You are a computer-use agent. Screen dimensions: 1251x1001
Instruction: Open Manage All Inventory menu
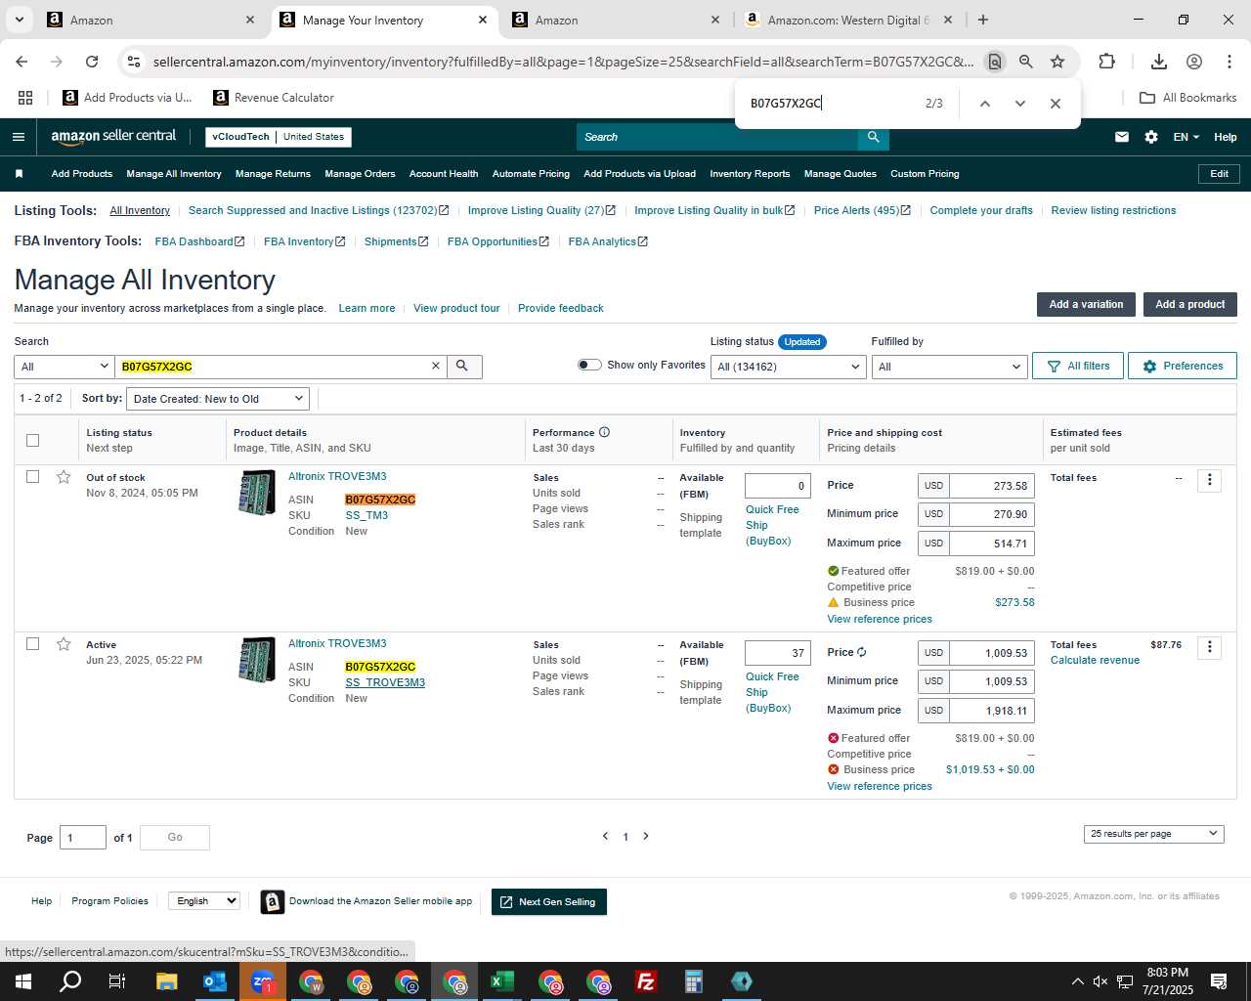point(174,174)
